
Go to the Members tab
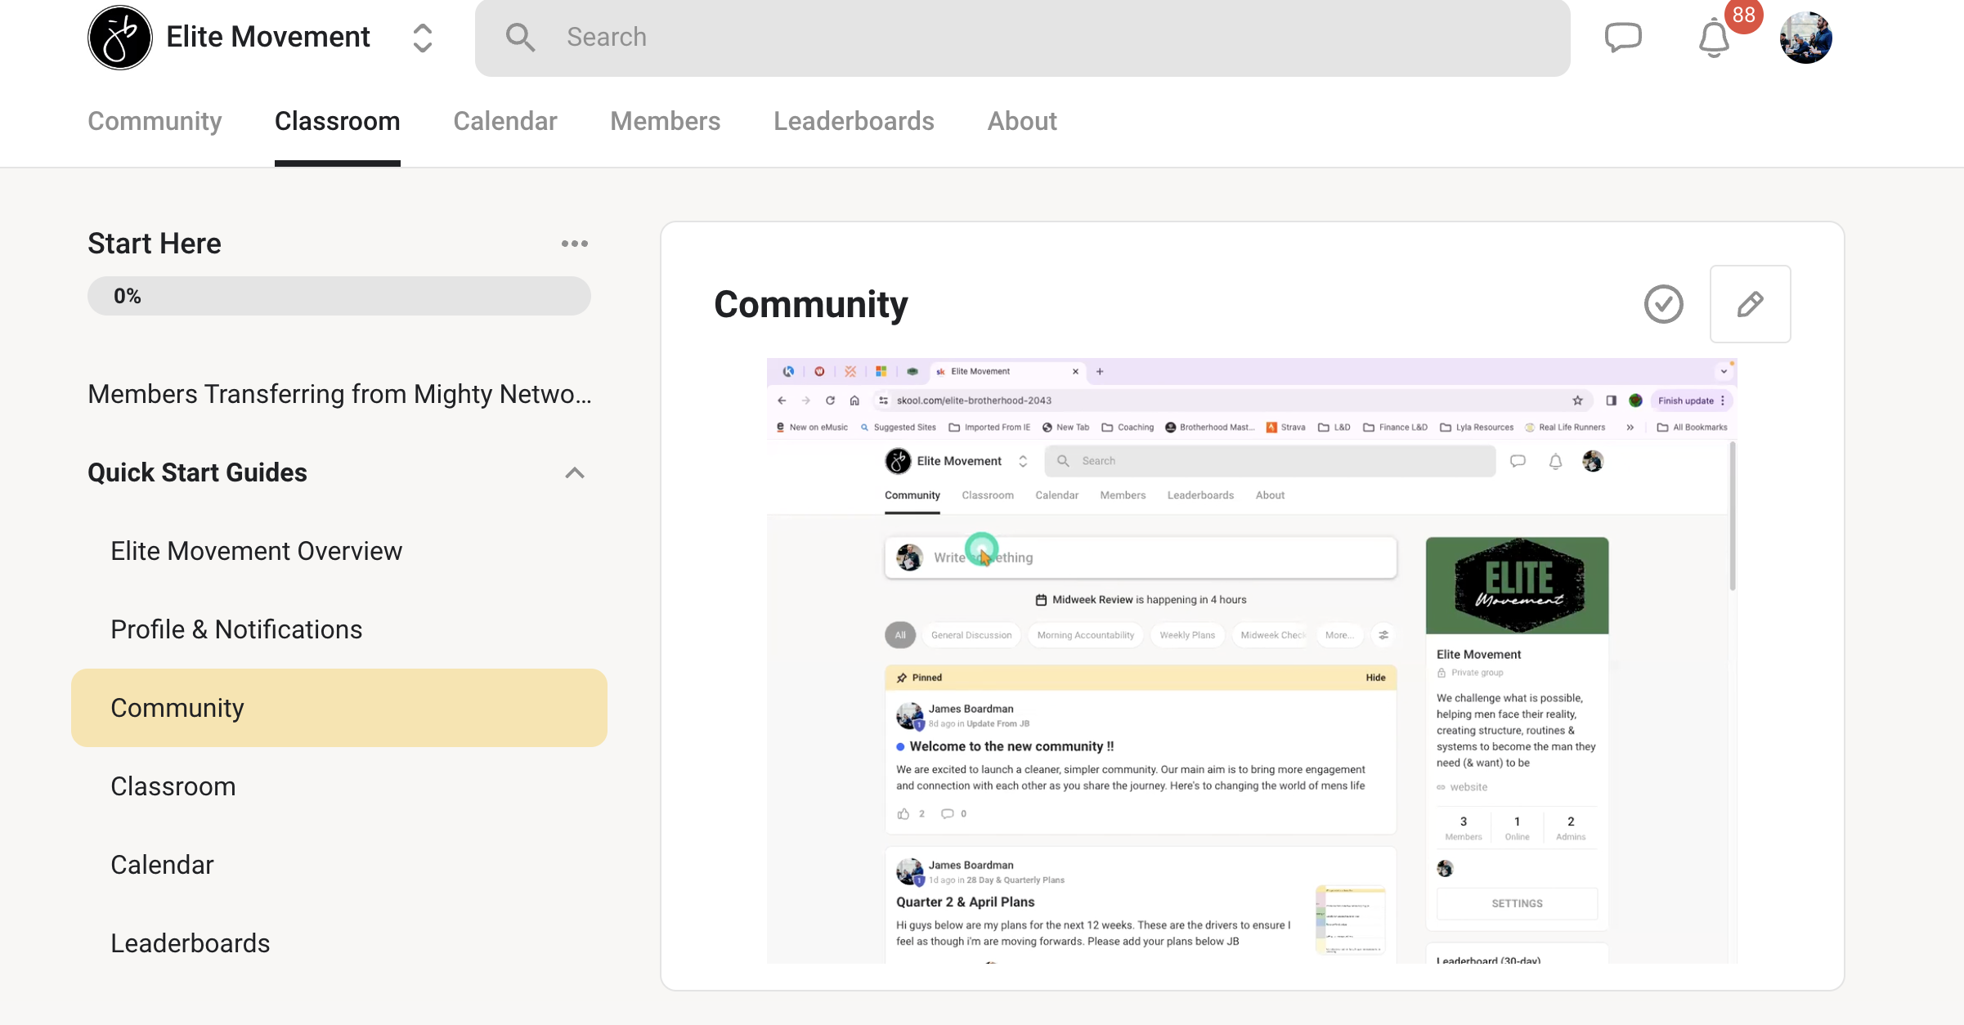(x=665, y=121)
